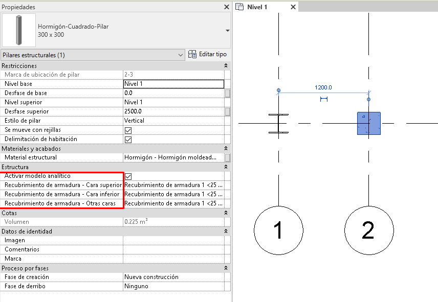Click the Marca value field

click(173, 259)
